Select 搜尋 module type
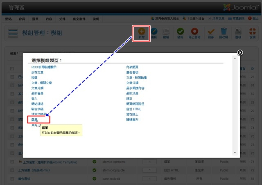This screenshot has width=262, height=185. (34, 77)
